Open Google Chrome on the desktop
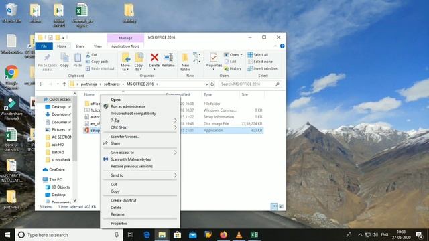The image size is (429, 241). click(11, 77)
